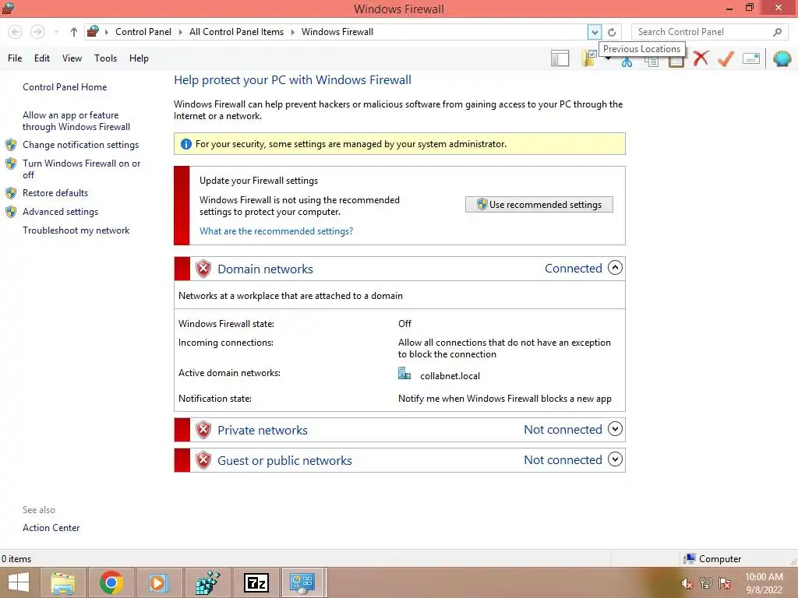Image resolution: width=798 pixels, height=598 pixels.
Task: Open Turn Windows Firewall on or off
Action: 81,169
